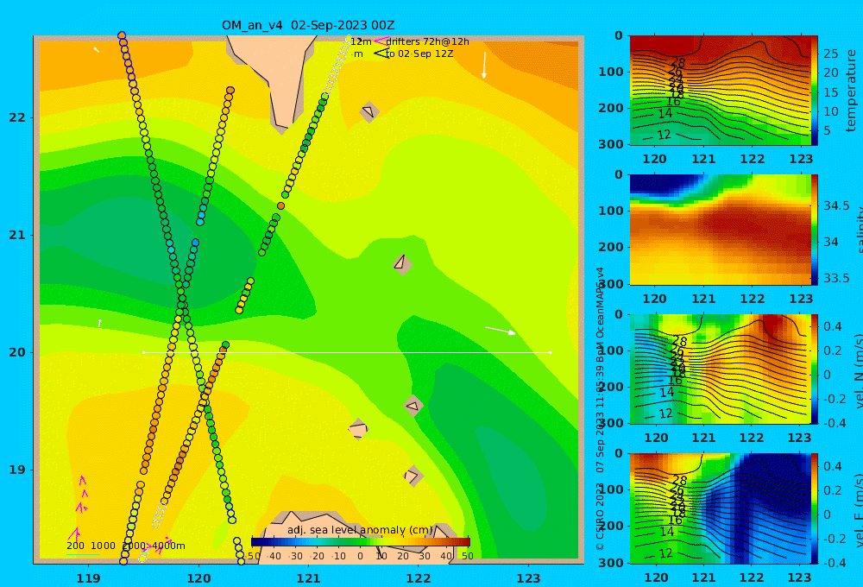Click the 'adj. sea level anomaly (cm)' caption
Viewport: 863px width, 587px height.
(360, 530)
